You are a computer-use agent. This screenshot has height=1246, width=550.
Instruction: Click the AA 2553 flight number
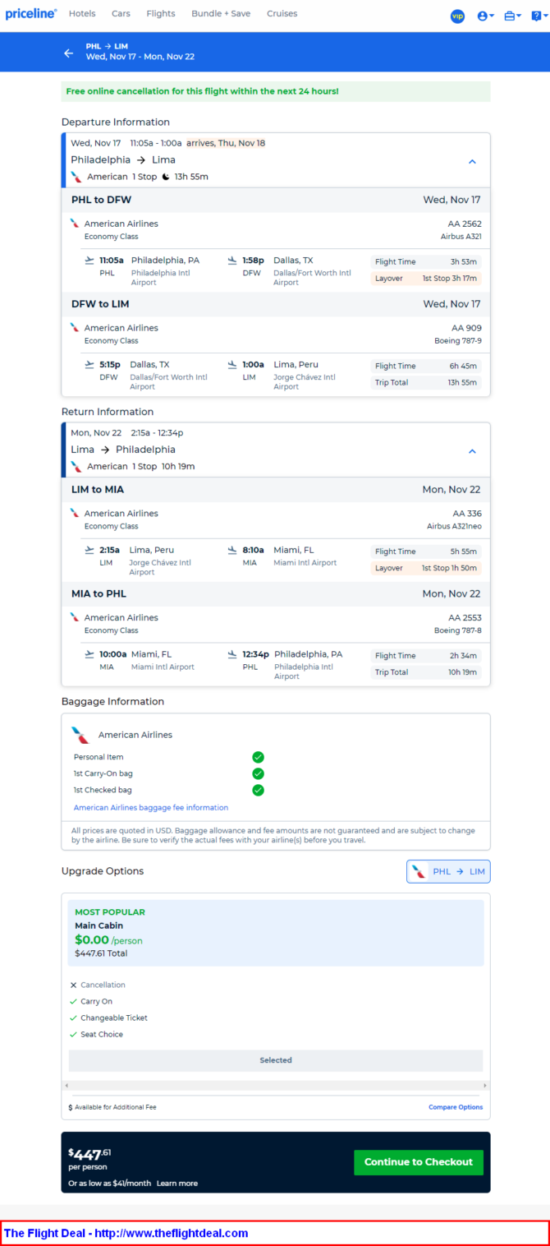[x=465, y=618]
